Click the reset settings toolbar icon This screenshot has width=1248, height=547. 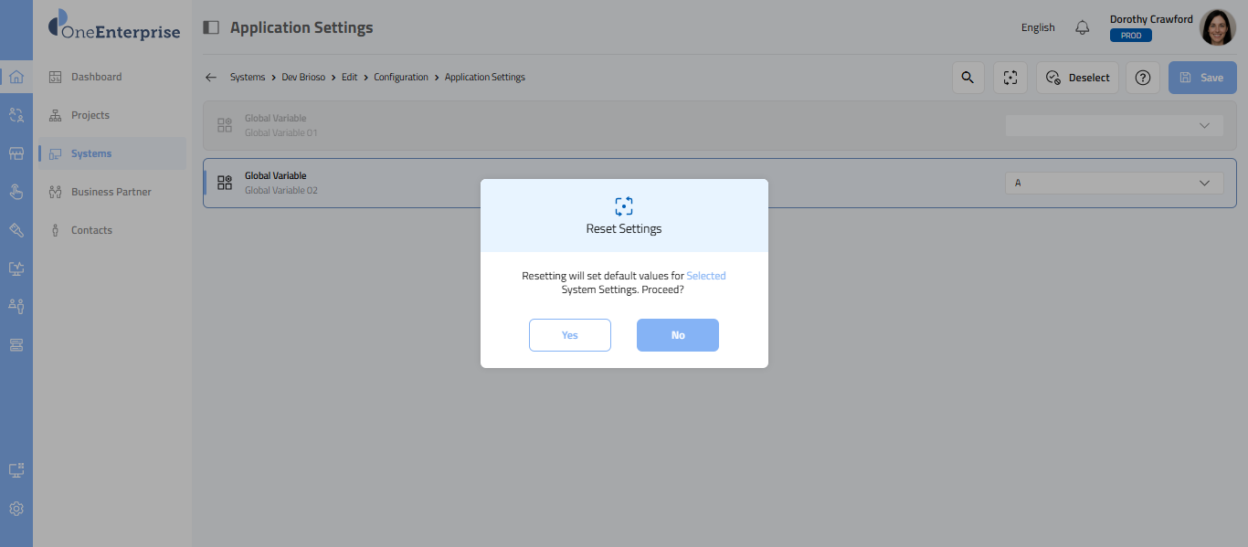coord(1010,78)
